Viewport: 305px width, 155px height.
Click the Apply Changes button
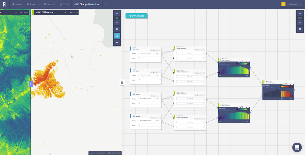[x=136, y=16]
